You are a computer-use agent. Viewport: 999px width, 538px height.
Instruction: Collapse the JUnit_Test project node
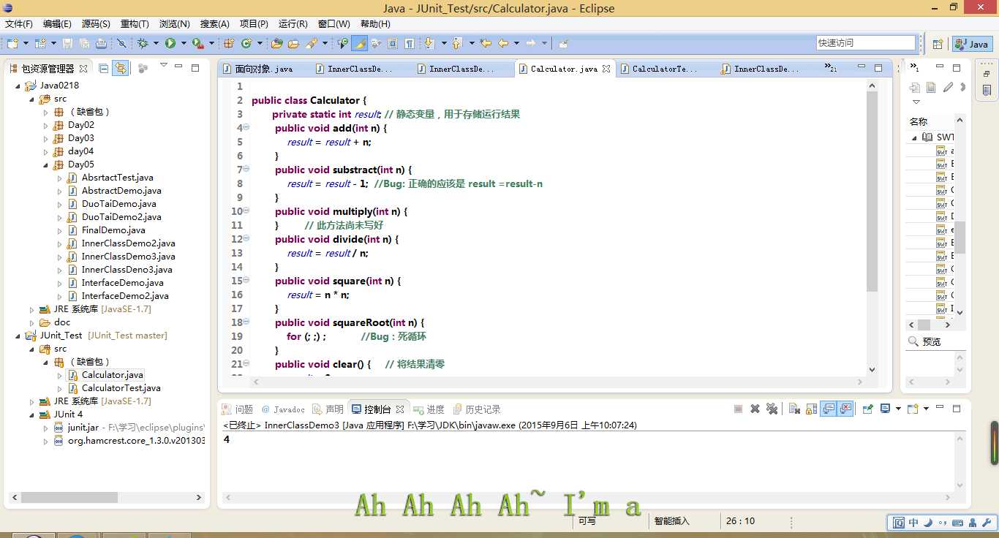(19, 336)
